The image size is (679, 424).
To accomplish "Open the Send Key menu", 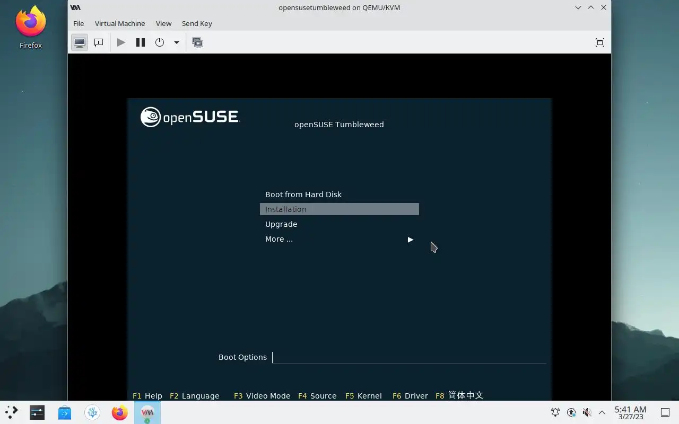I will pyautogui.click(x=197, y=23).
